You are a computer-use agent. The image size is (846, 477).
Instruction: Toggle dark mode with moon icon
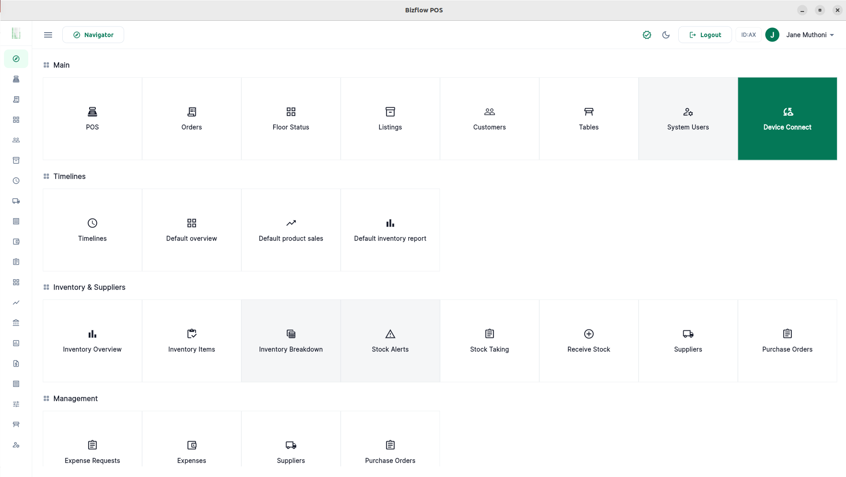[666, 35]
